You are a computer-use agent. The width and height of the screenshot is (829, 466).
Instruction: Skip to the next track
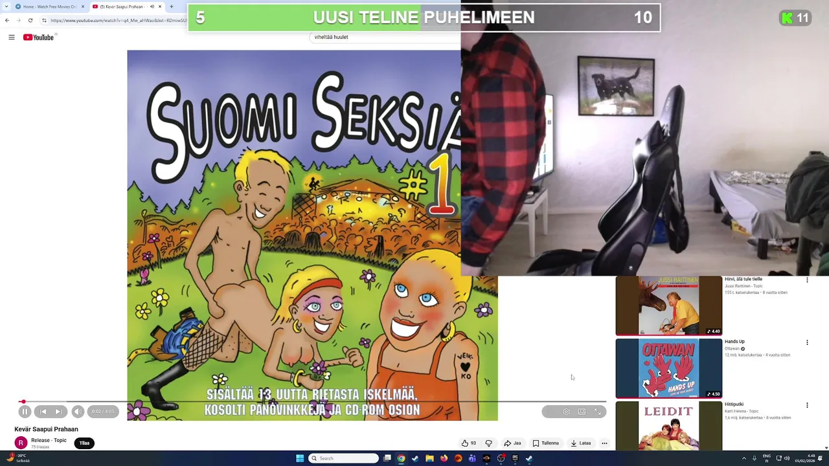(x=58, y=412)
